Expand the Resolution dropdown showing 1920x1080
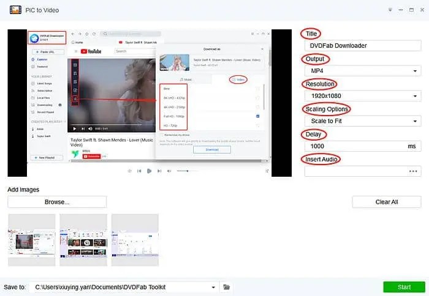This screenshot has width=429, height=296. tap(363, 96)
